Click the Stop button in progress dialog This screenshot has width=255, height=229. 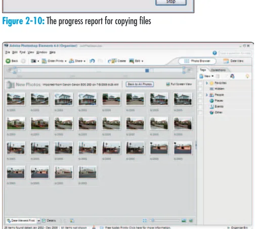pyautogui.click(x=171, y=2)
